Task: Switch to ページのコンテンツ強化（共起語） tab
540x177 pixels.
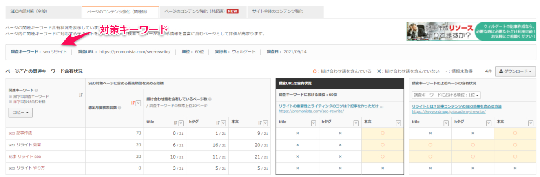Action: [202, 11]
